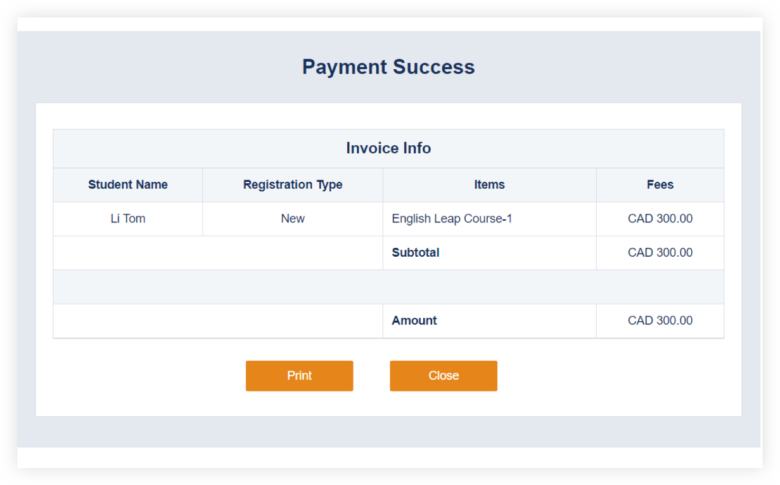Click the Print button
780x485 pixels.
pyautogui.click(x=299, y=376)
